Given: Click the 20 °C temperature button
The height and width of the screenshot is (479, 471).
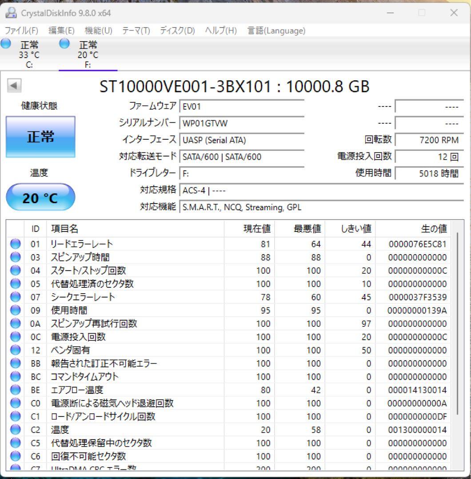Looking at the screenshot, I should coord(40,197).
